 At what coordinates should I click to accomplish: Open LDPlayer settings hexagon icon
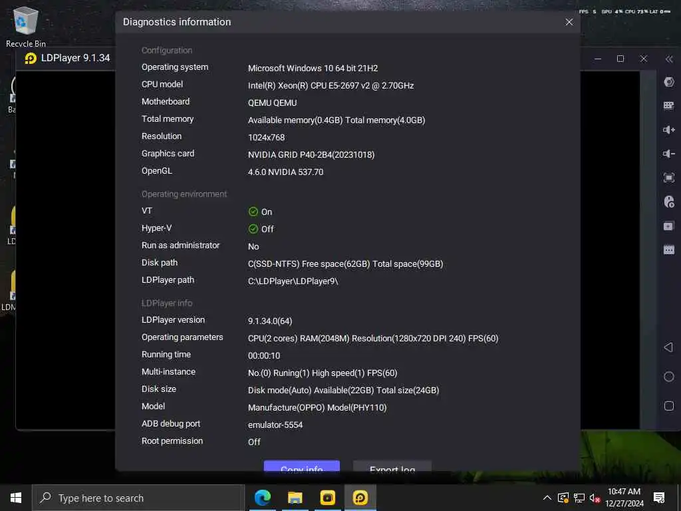[x=669, y=82]
